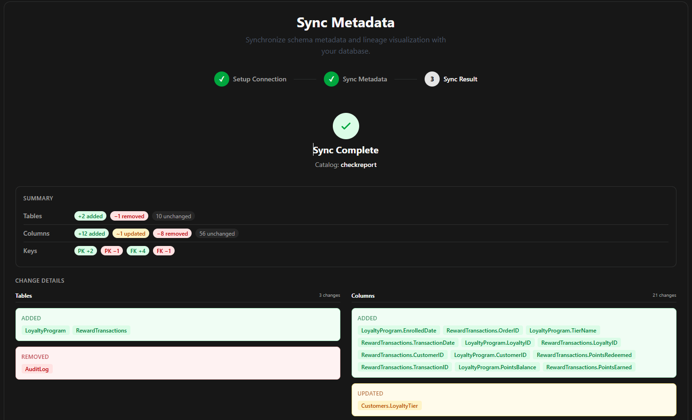
Task: Click the Columns header under Change Details
Action: click(363, 295)
